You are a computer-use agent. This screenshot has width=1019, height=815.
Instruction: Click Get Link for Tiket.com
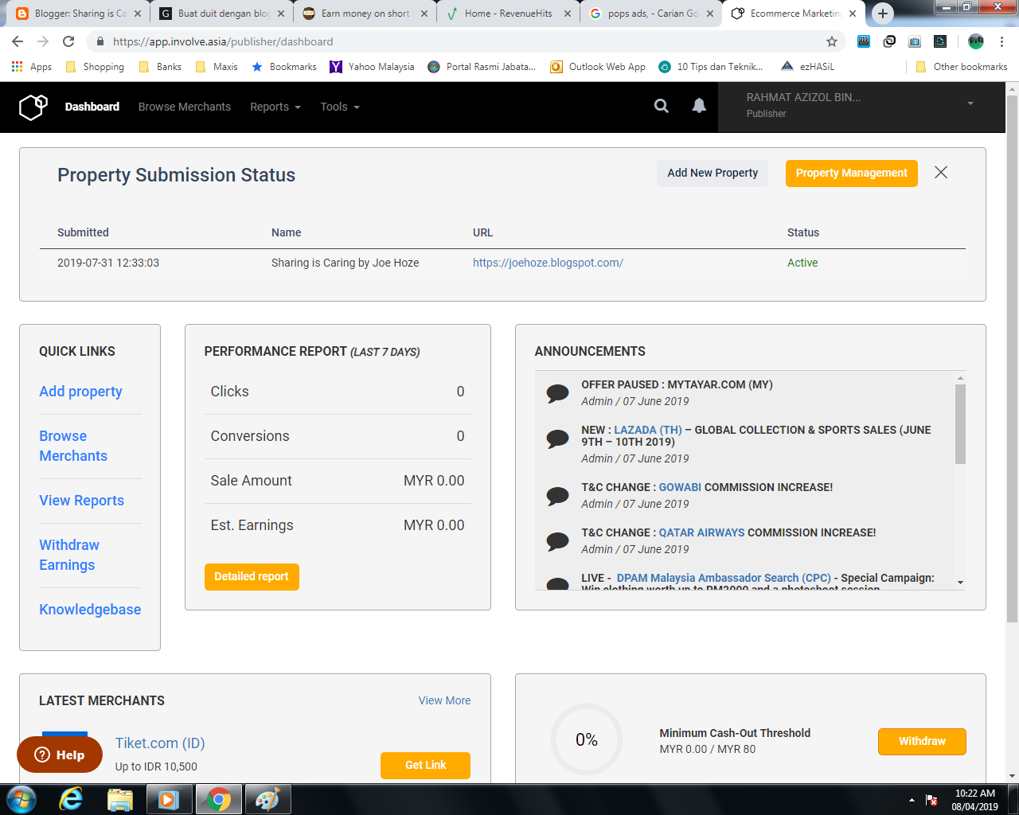[425, 765]
